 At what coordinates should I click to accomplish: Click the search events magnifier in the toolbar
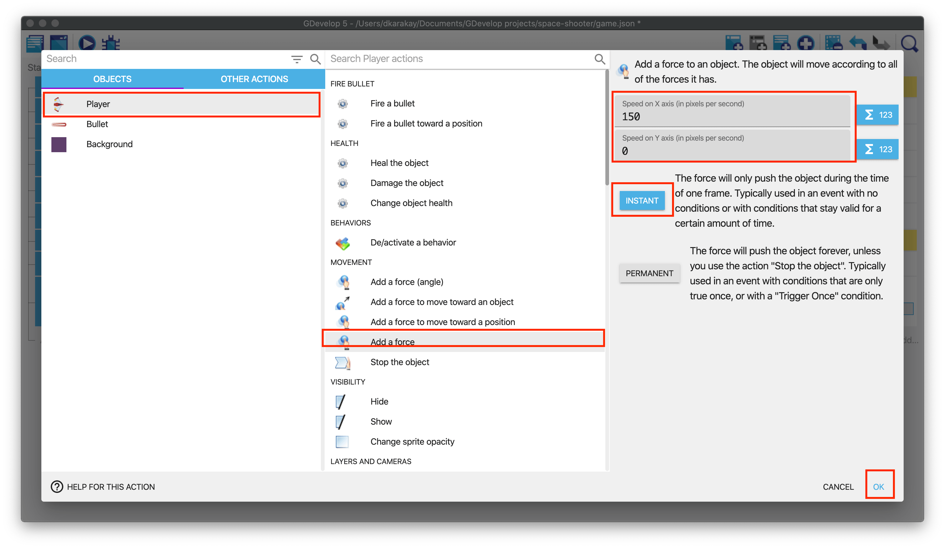pyautogui.click(x=909, y=44)
